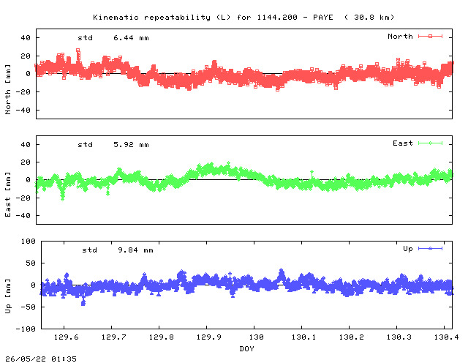Click the blue Up legend line sample
The width and height of the screenshot is (468, 363).
[430, 249]
